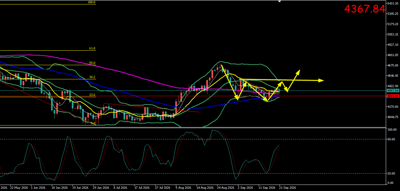Click the upward yellow arrow head on the right

tap(298, 71)
